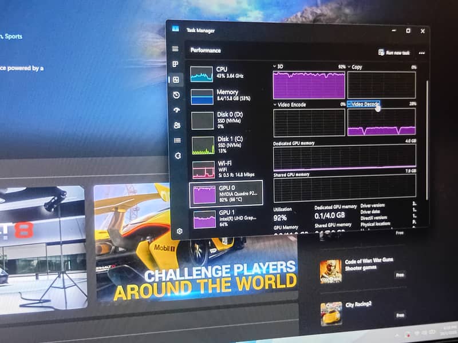Select the Performance page icon in sidebar
Viewport: 458px width, 343px height.
click(176, 79)
